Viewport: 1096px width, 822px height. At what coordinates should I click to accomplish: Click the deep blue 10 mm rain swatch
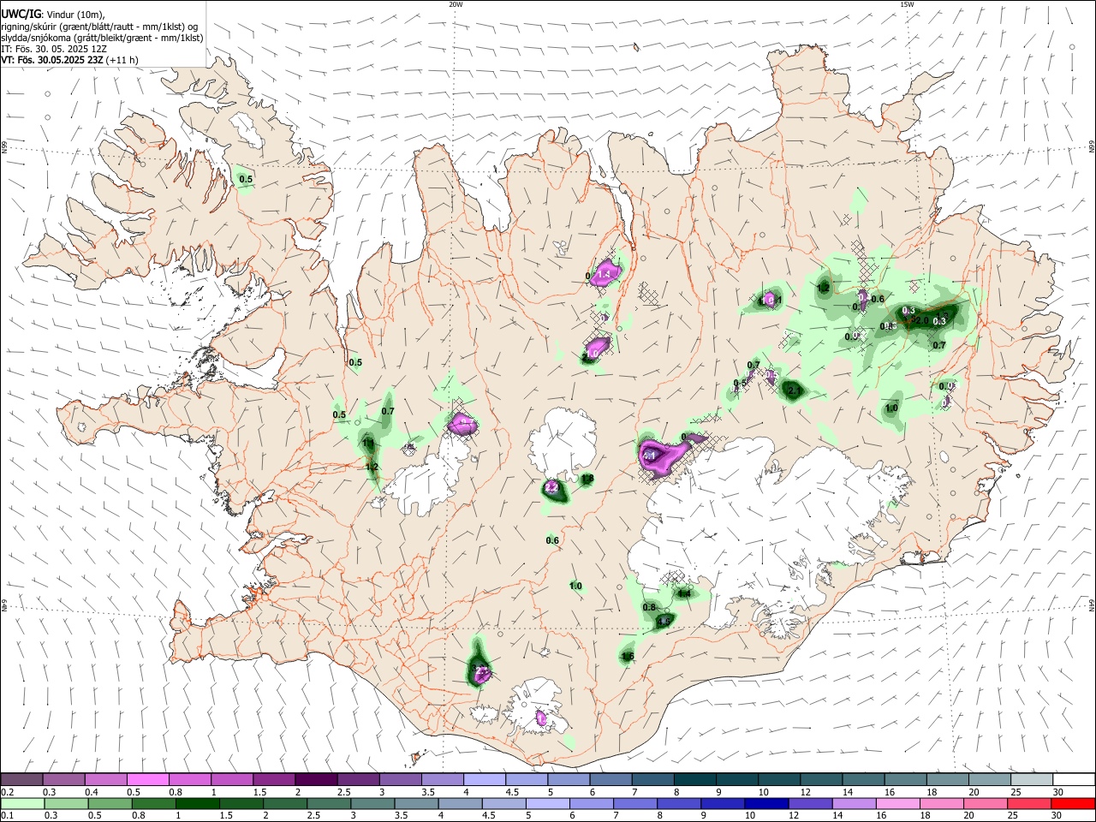point(765,803)
